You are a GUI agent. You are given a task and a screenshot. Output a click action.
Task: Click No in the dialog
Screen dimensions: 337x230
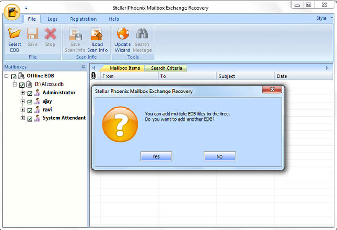point(219,156)
